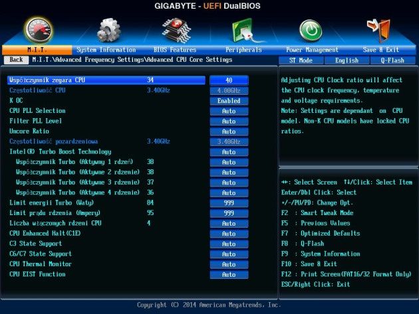Click the greyed base frequency 3.40GHz value box
This screenshot has height=314, width=419.
click(229, 141)
